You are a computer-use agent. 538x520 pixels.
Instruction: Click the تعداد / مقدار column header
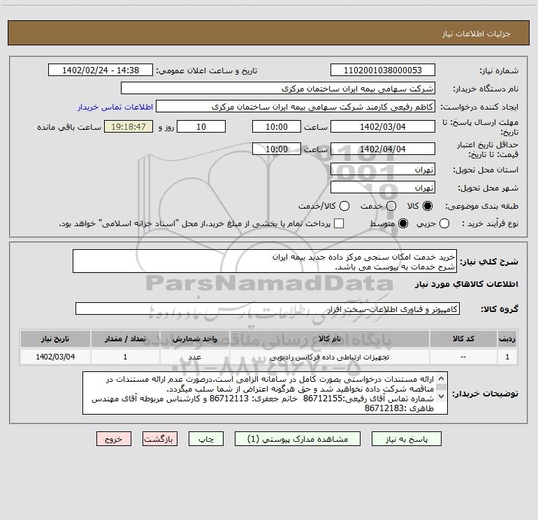point(125,339)
